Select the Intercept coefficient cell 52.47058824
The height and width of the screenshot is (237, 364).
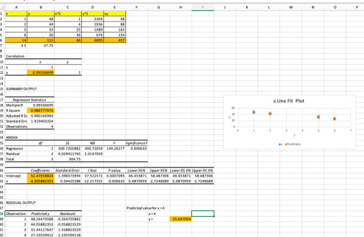tap(41, 176)
